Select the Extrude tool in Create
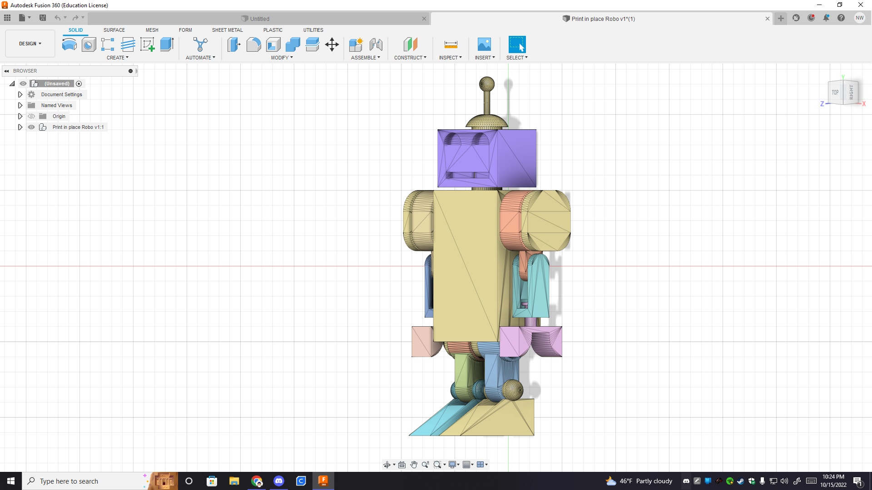 (167, 44)
